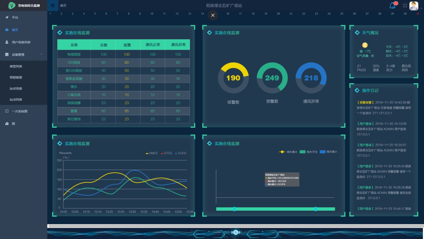
Task: Open 预警报警 in the sidebar submenu
Action: coord(16,77)
